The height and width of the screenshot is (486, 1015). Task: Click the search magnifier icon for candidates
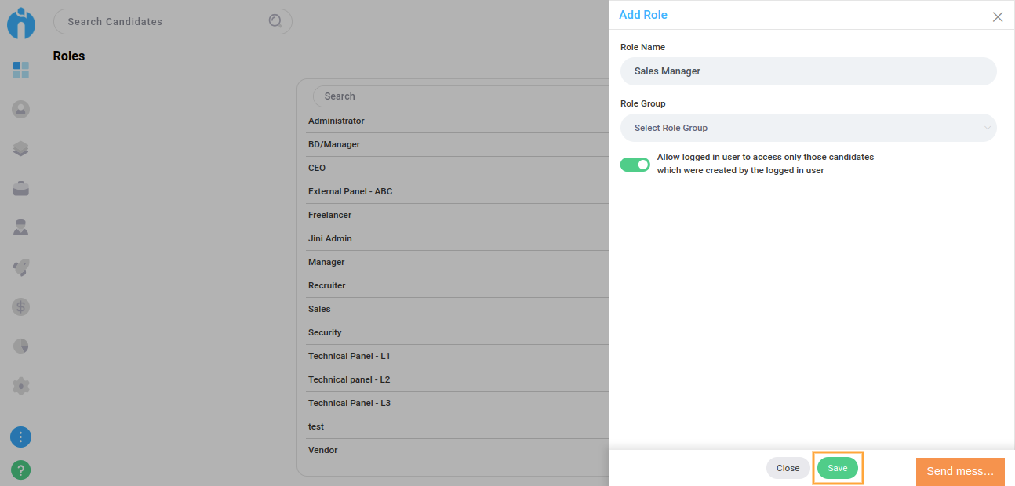[x=275, y=21]
